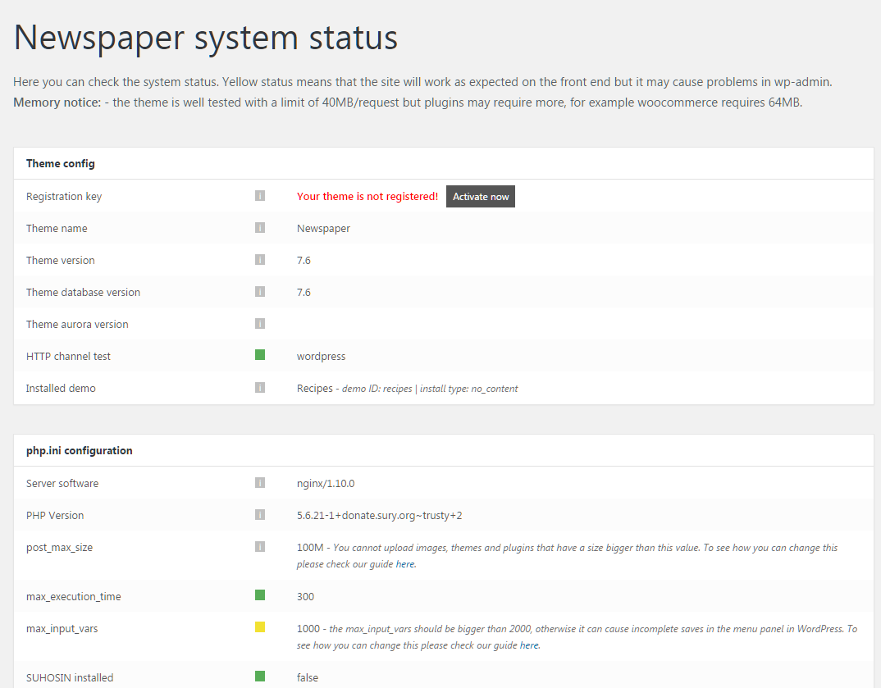The height and width of the screenshot is (688, 881).
Task: Click the 'Recipes' installed demo value
Action: pyautogui.click(x=315, y=389)
